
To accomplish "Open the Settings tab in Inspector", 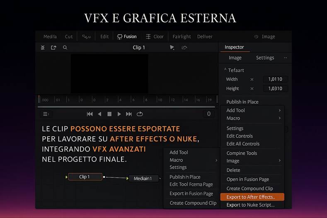I will (x=265, y=58).
